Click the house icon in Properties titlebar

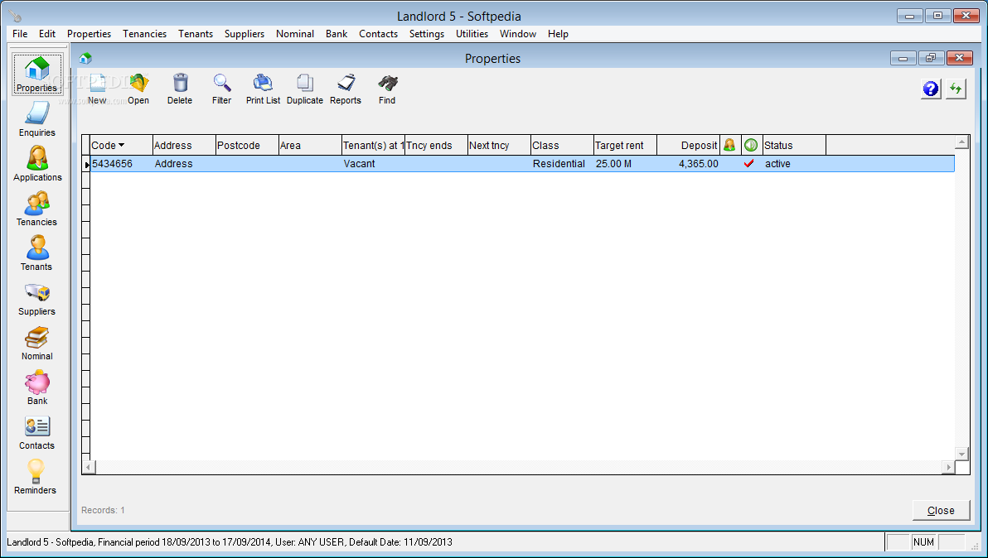click(85, 59)
